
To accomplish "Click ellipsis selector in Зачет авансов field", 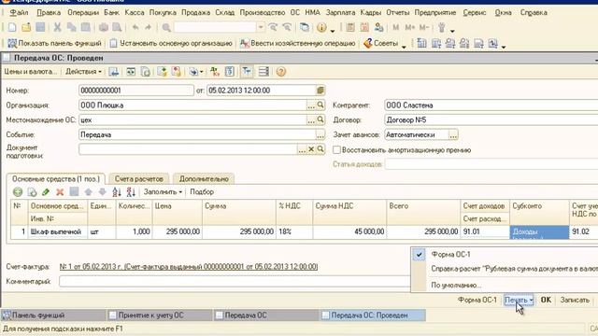I will (453, 134).
